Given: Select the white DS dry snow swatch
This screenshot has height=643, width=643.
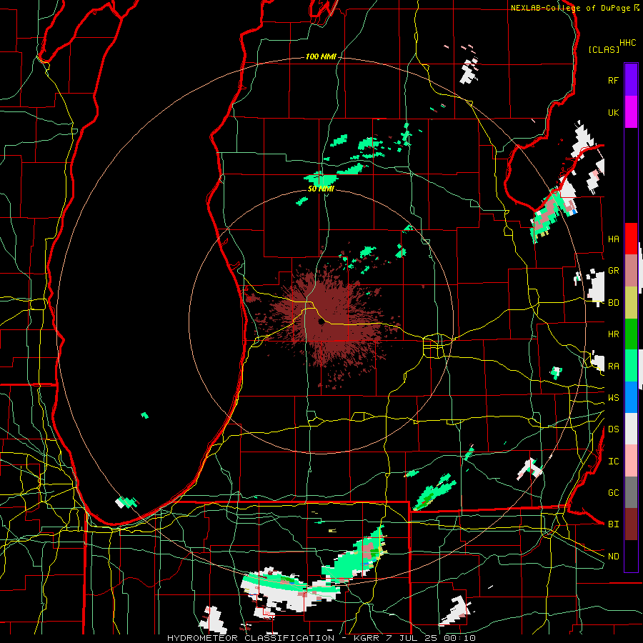Looking at the screenshot, I should coord(631,429).
